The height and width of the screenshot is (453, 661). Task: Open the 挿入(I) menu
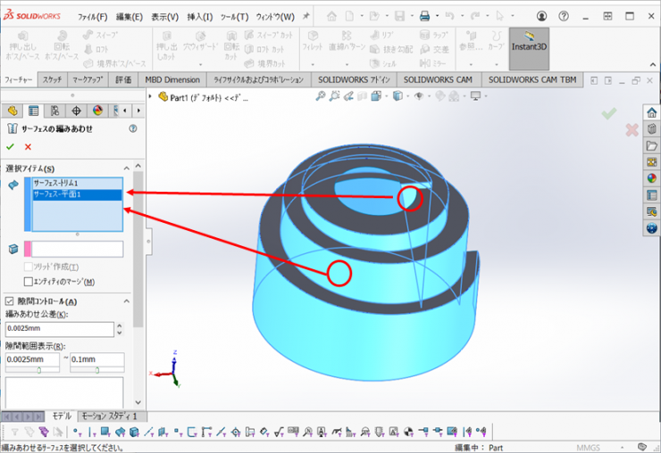[199, 17]
